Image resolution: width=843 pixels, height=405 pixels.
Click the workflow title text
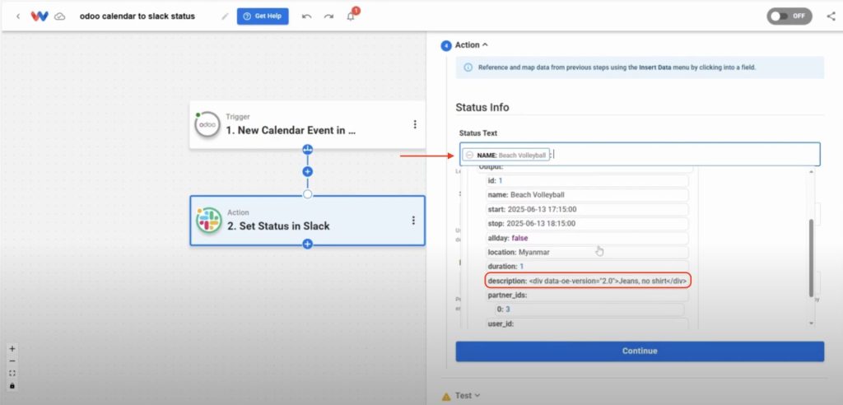pyautogui.click(x=137, y=16)
